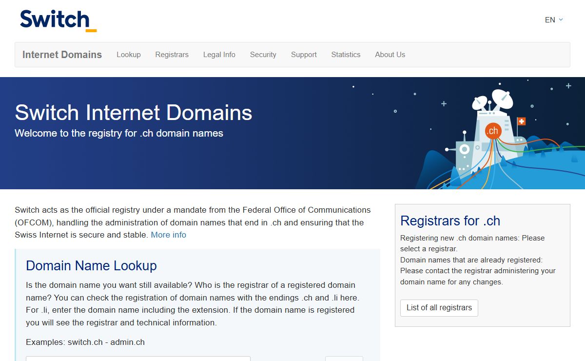Open the Internet Domains home link
The height and width of the screenshot is (361, 585).
pyautogui.click(x=62, y=55)
